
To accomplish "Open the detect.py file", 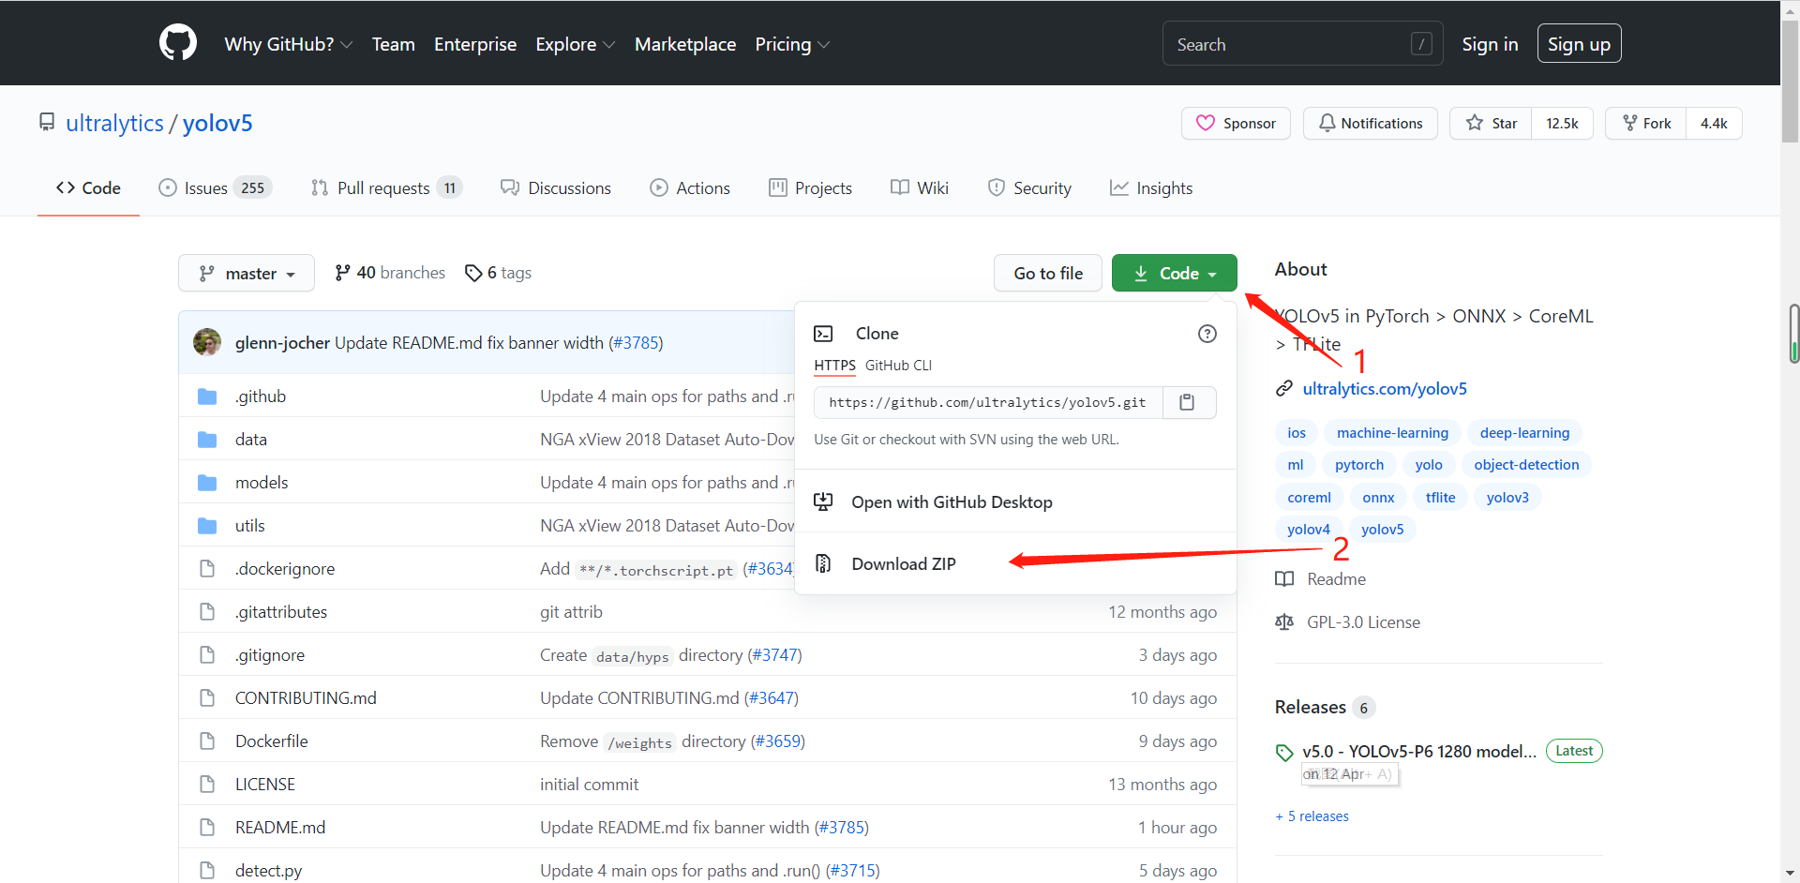I will coord(268,871).
